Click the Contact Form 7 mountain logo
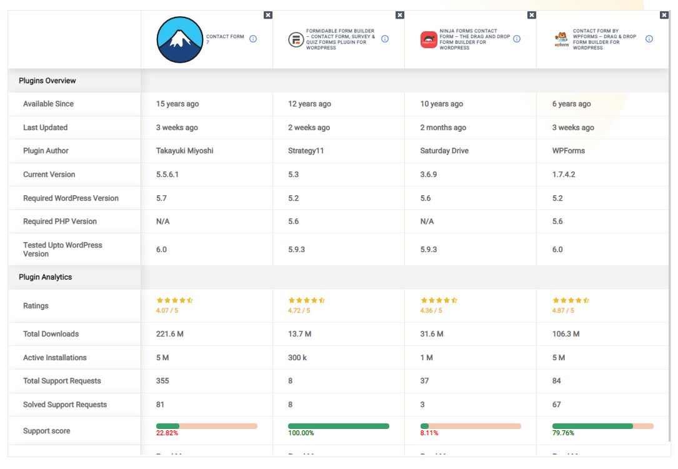678x469 pixels. 179,39
